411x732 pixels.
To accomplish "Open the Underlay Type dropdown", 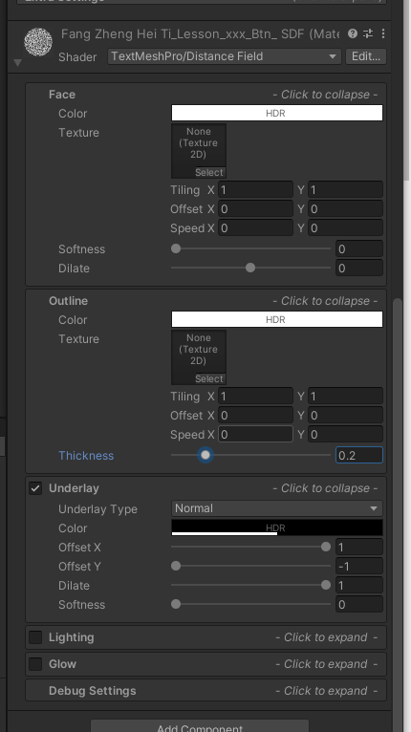I will [277, 508].
